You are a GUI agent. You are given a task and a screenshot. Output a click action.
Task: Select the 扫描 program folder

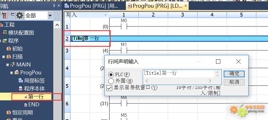(17, 57)
